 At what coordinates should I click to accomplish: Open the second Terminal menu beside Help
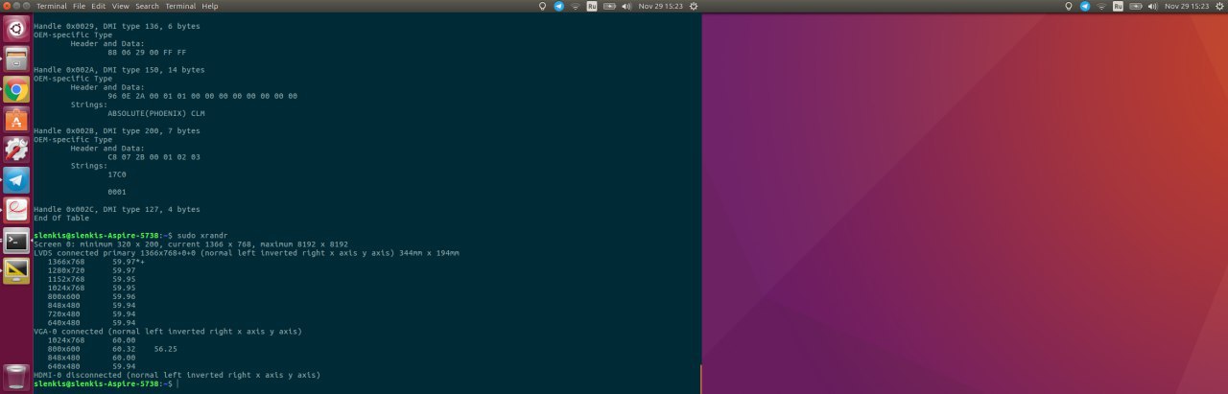[180, 6]
